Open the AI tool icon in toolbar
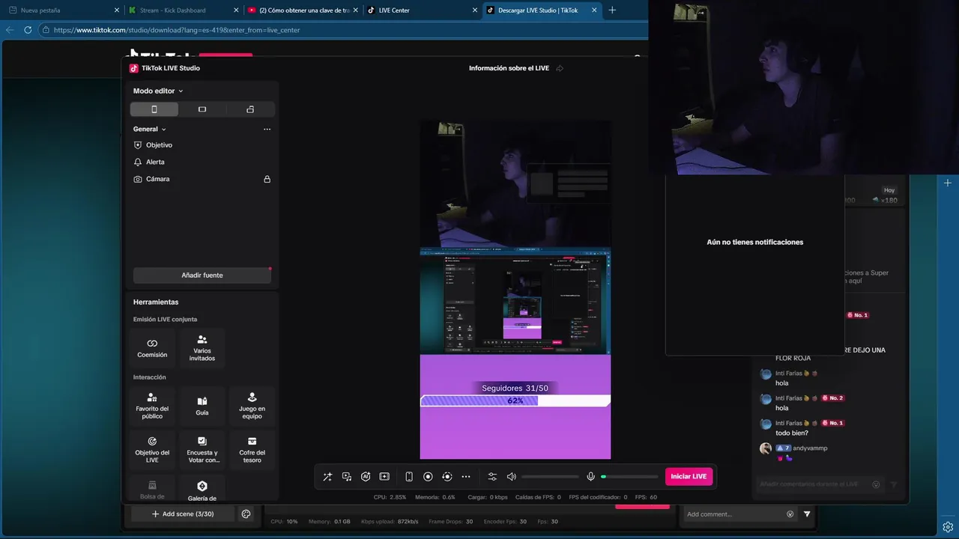Screen dimensions: 959x539 [366, 477]
